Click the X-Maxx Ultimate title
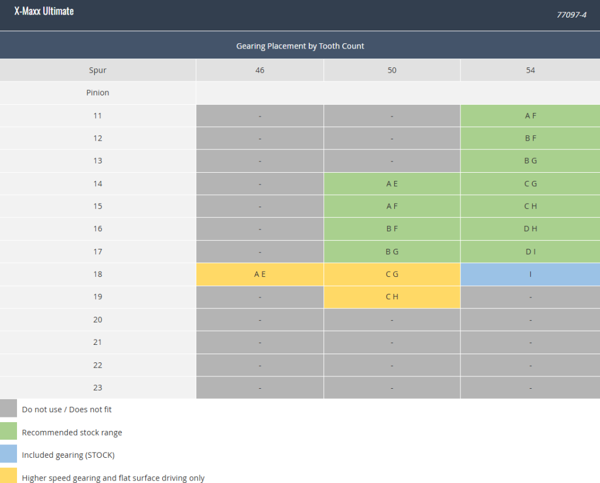Screen dimensions: 600x483 coord(44,11)
